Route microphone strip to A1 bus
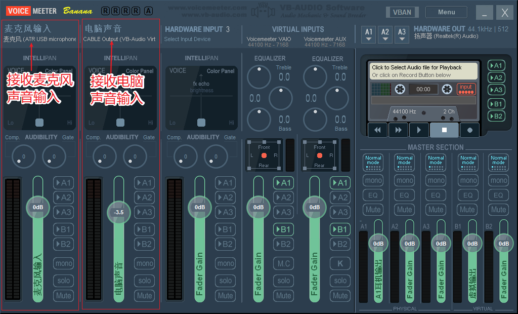Image resolution: width=518 pixels, height=314 pixels. click(63, 183)
